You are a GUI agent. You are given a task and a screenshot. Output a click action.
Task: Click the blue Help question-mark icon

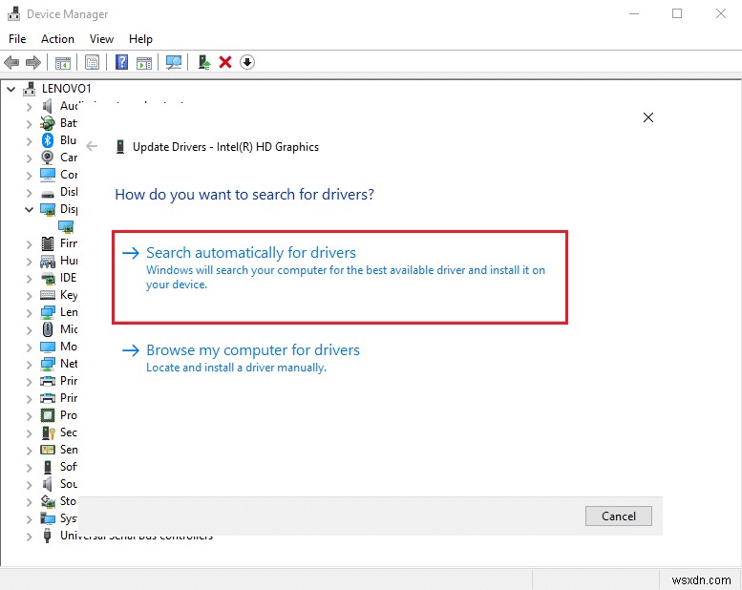[x=121, y=62]
